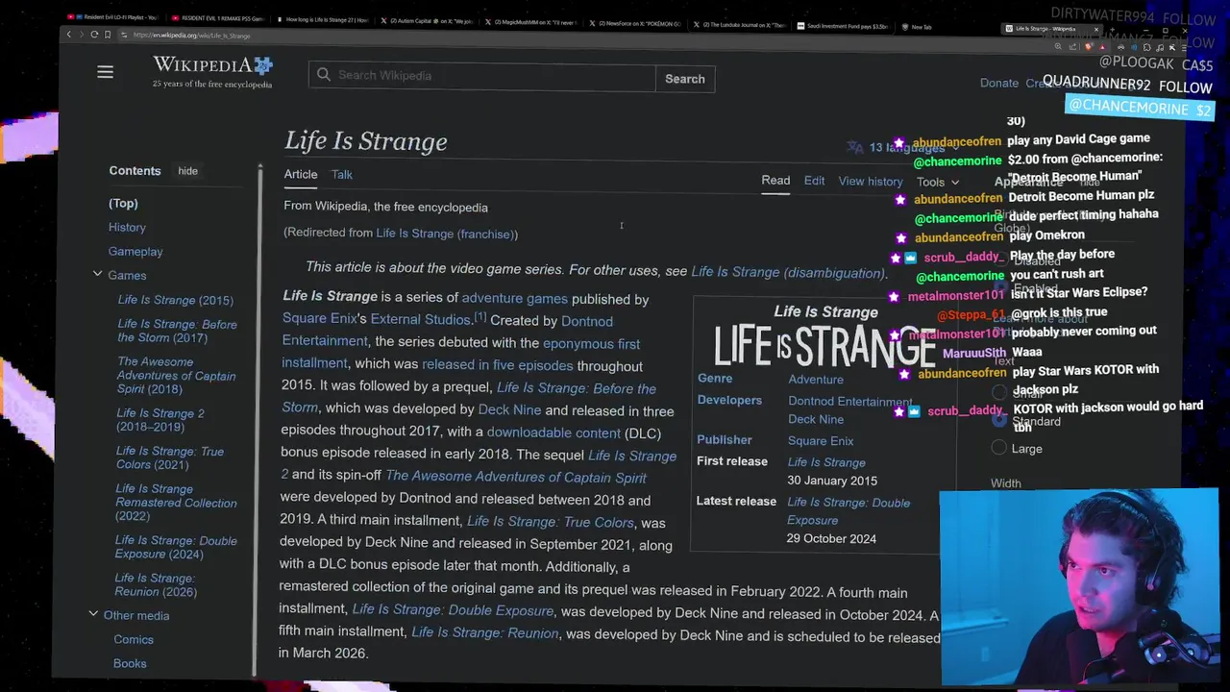Open the Life Is Strange (disambiguation) link
The height and width of the screenshot is (692, 1230).
coord(787,272)
